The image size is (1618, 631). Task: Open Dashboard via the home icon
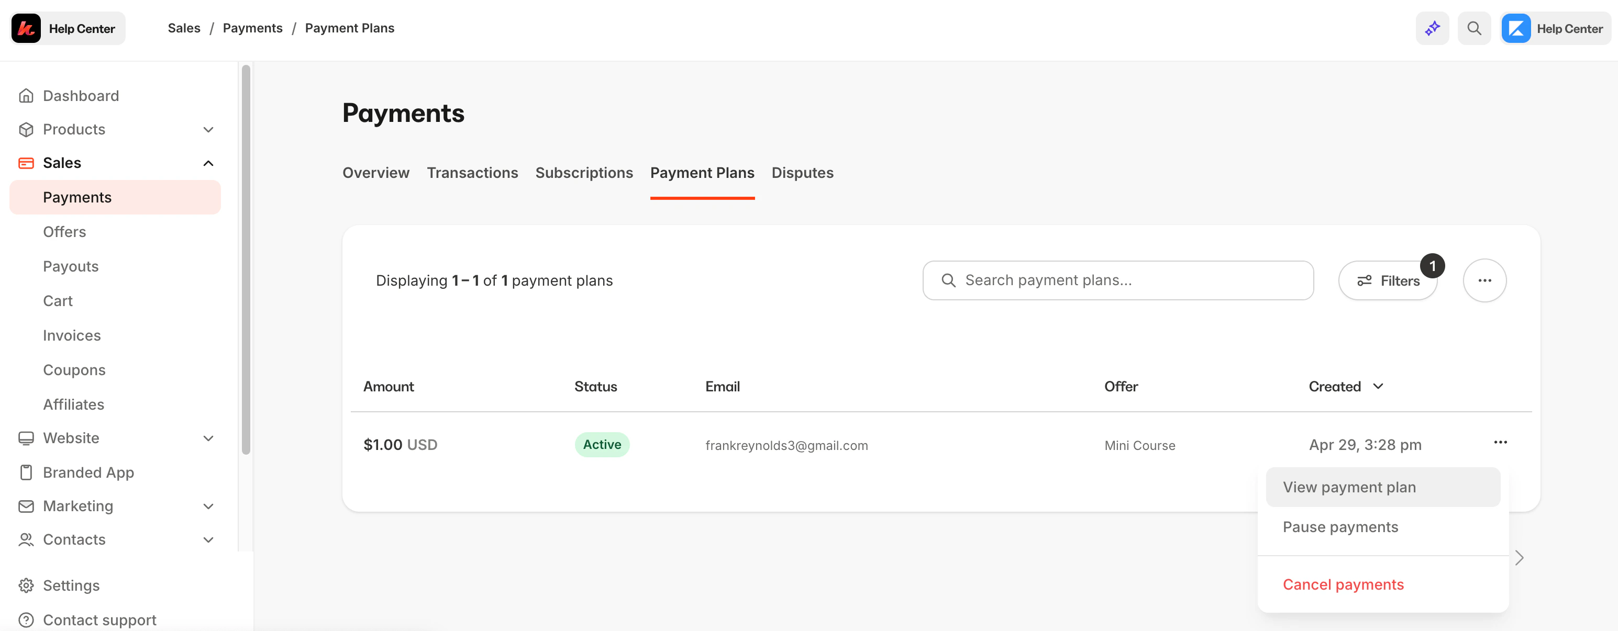tap(26, 95)
